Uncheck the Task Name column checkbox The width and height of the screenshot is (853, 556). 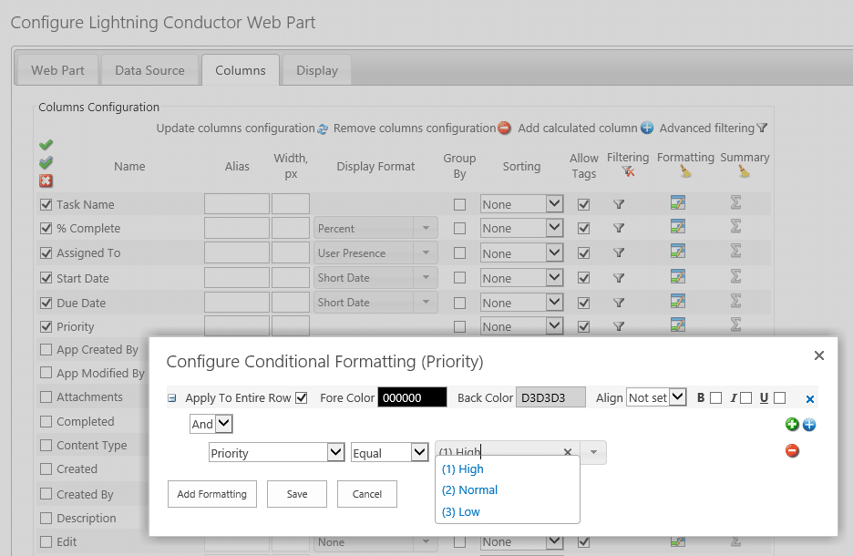coord(46,204)
